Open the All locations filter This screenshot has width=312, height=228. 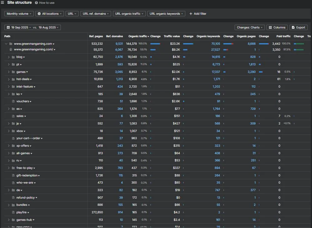pyautogui.click(x=50, y=13)
